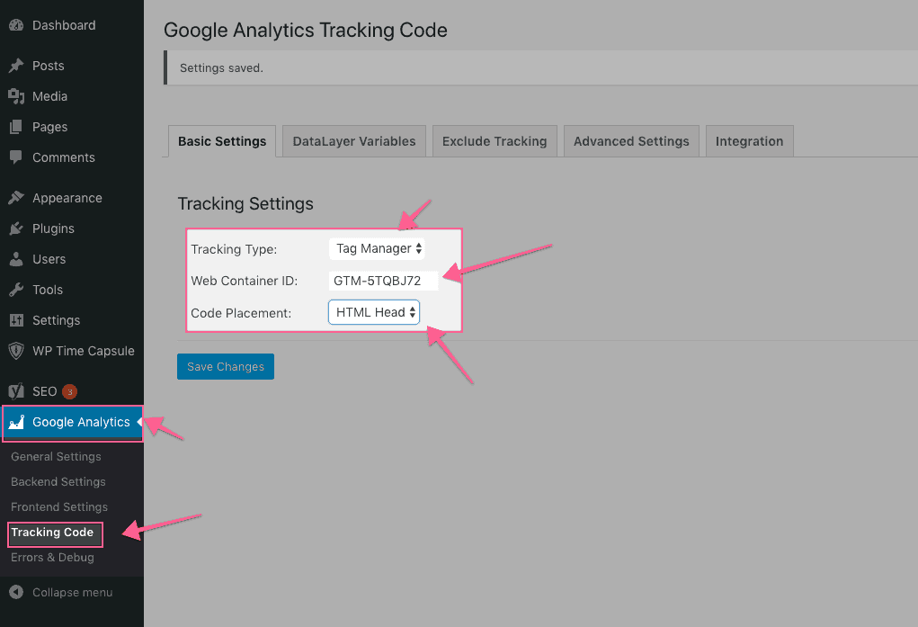Image resolution: width=918 pixels, height=627 pixels.
Task: Click the Collapse menu arrow icon
Action: [16, 593]
